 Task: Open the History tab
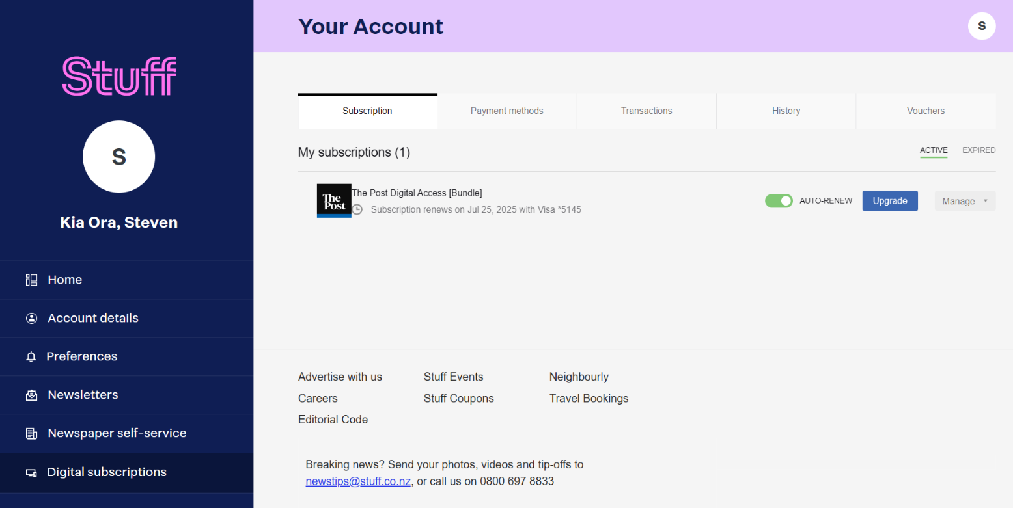(x=786, y=111)
